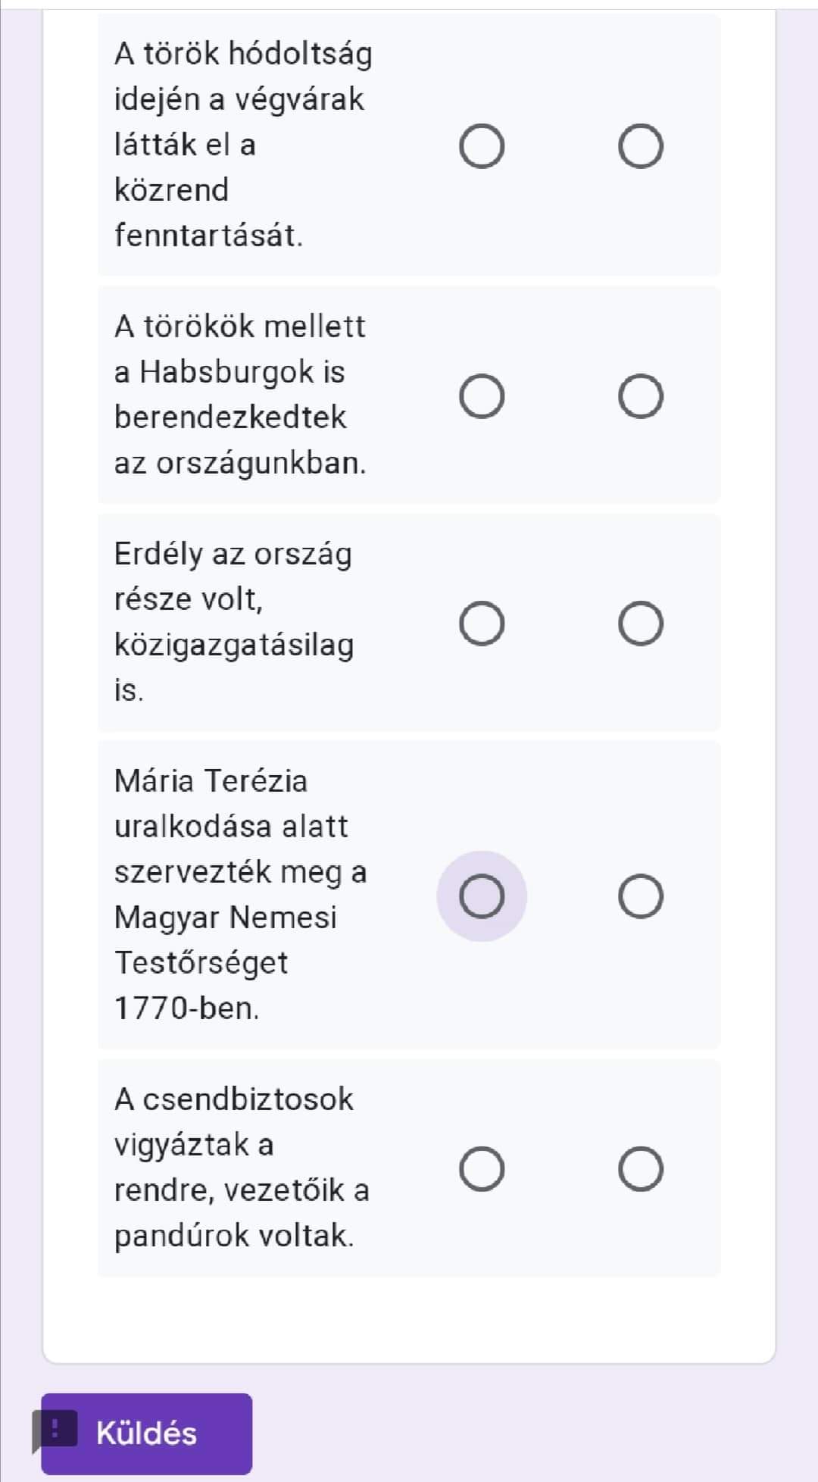The height and width of the screenshot is (1482, 818).
Task: Open the report problem feedback icon
Action: 55,1429
